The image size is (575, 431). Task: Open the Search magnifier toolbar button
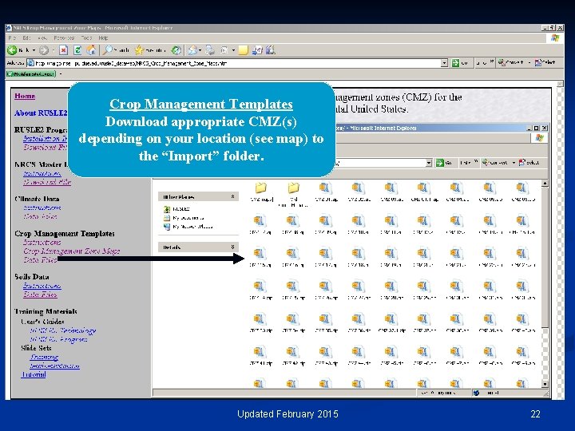[116, 50]
